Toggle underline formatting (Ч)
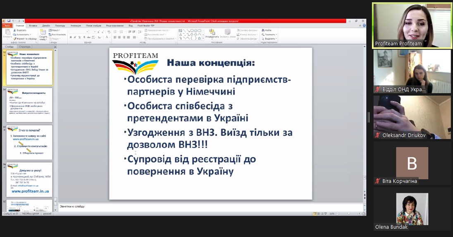453x237 pixels. (79, 37)
